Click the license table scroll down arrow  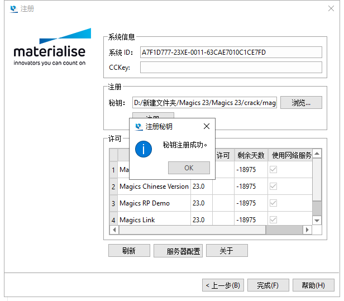317,221
